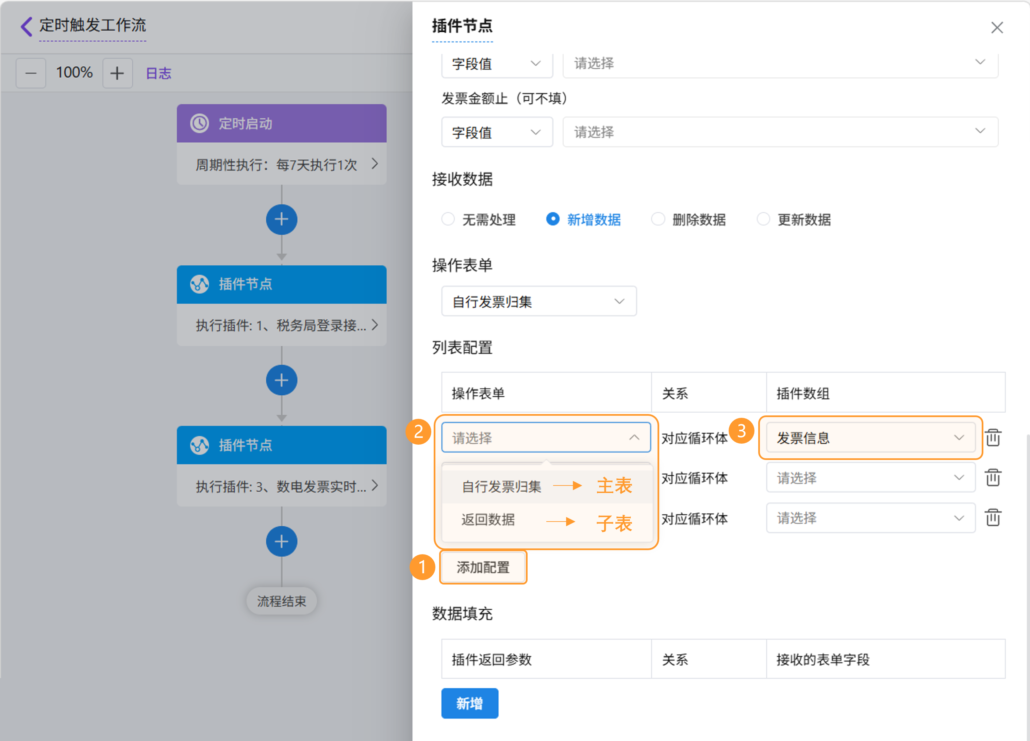The image size is (1030, 741).
Task: Open 字段值 dropdown under 发票金额止
Action: (497, 132)
